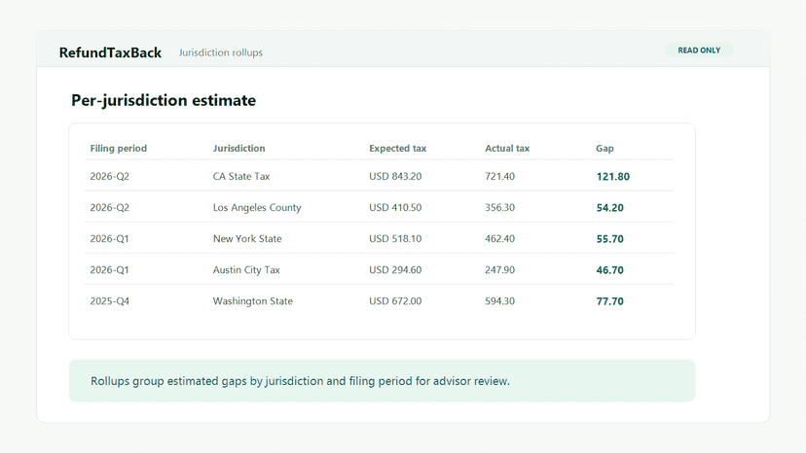The image size is (806, 453).
Task: Click gap value 77.70
Action: pos(609,302)
